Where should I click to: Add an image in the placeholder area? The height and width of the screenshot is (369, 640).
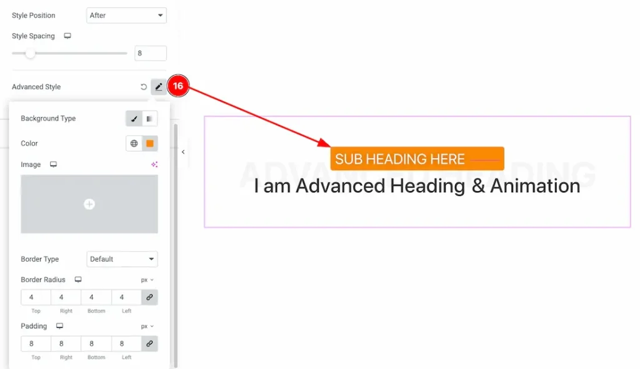coord(89,204)
